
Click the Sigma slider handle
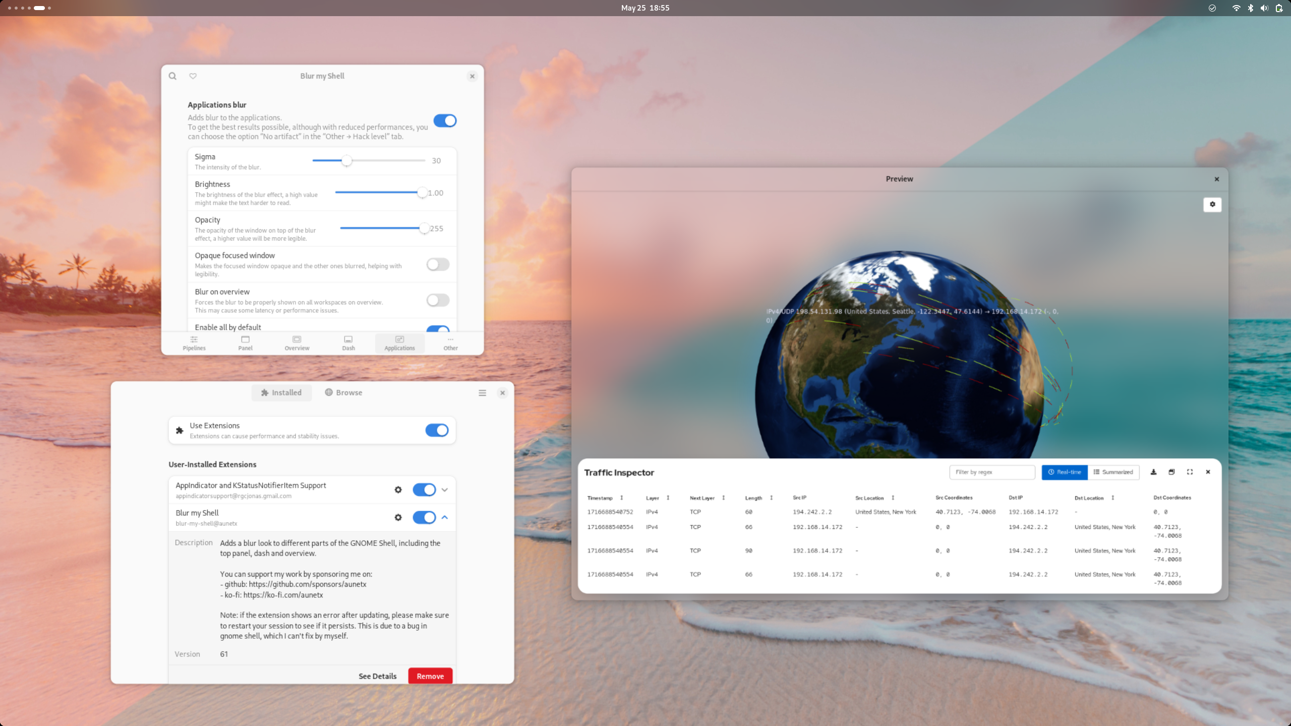[x=346, y=161]
